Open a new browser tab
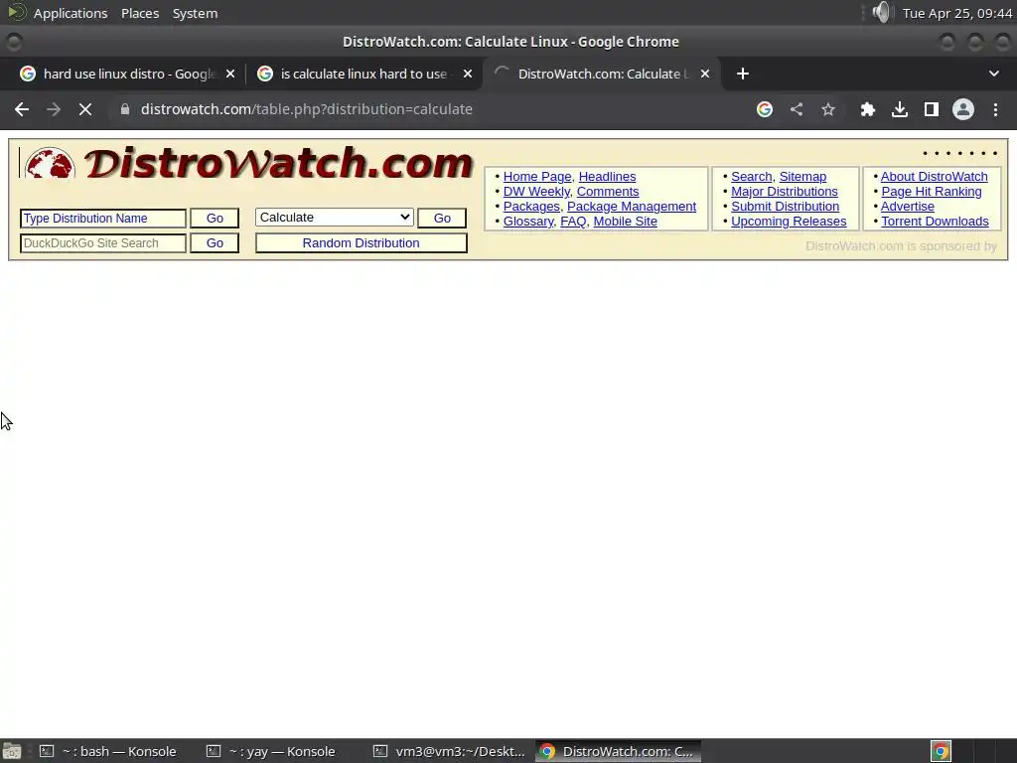The width and height of the screenshot is (1017, 763). pyautogui.click(x=743, y=74)
